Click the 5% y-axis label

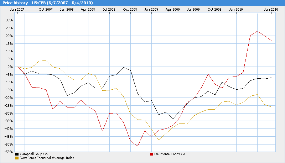click(10, 59)
